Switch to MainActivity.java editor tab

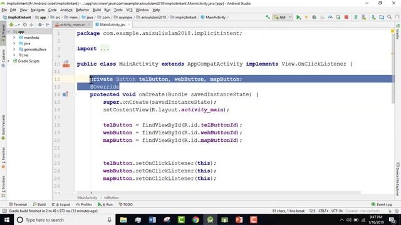113,24
